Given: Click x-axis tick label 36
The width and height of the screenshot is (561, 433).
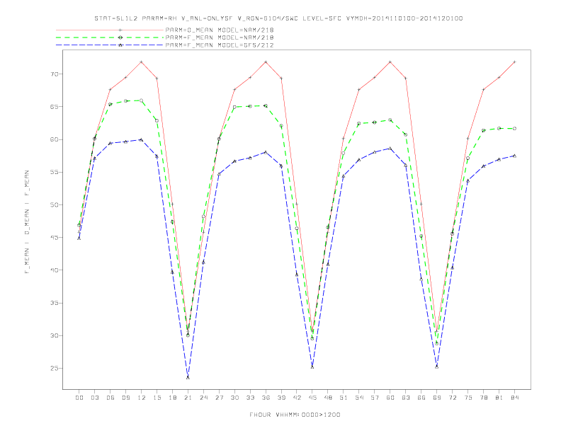Looking at the screenshot, I should (266, 398).
